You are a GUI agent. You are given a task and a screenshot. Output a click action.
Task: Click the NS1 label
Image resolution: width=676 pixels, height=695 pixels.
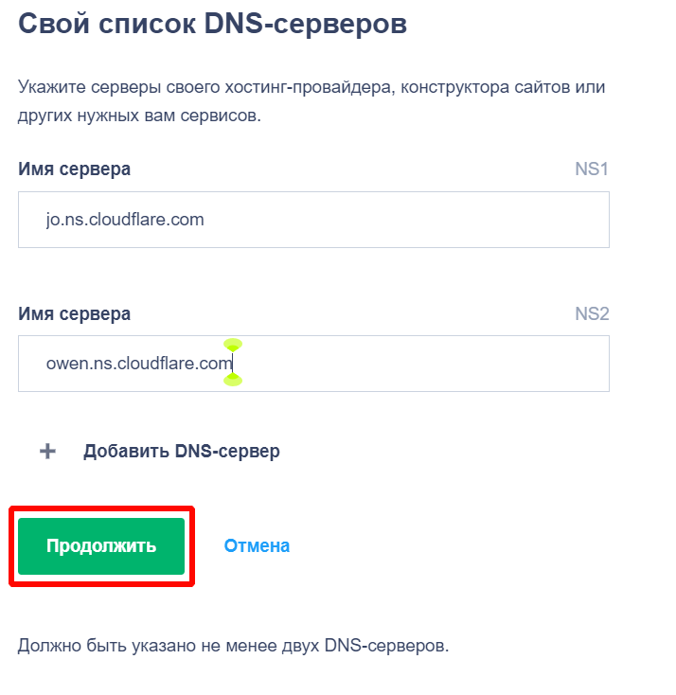(592, 169)
